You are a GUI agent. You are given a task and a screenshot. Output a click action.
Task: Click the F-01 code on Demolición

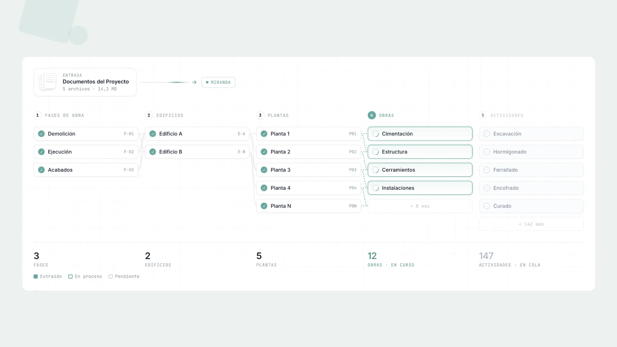point(129,134)
